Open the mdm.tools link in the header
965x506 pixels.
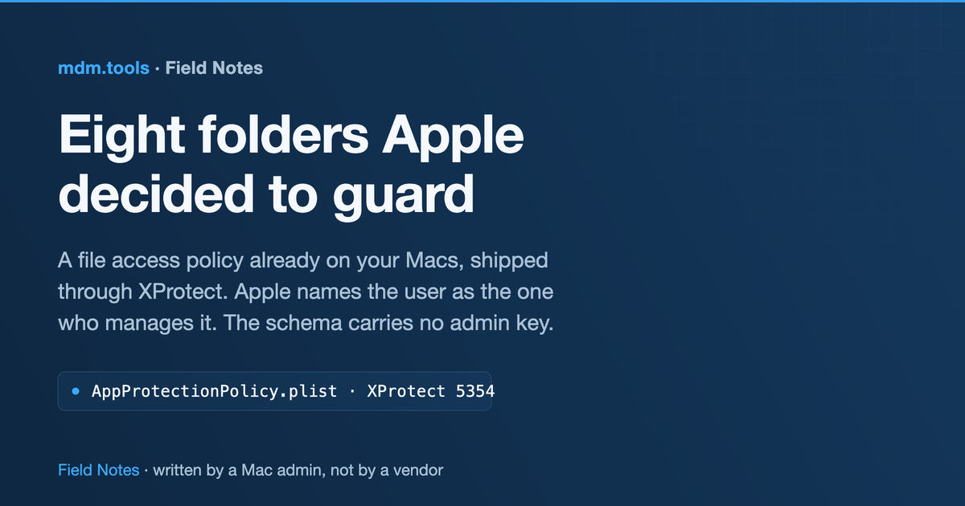[104, 68]
